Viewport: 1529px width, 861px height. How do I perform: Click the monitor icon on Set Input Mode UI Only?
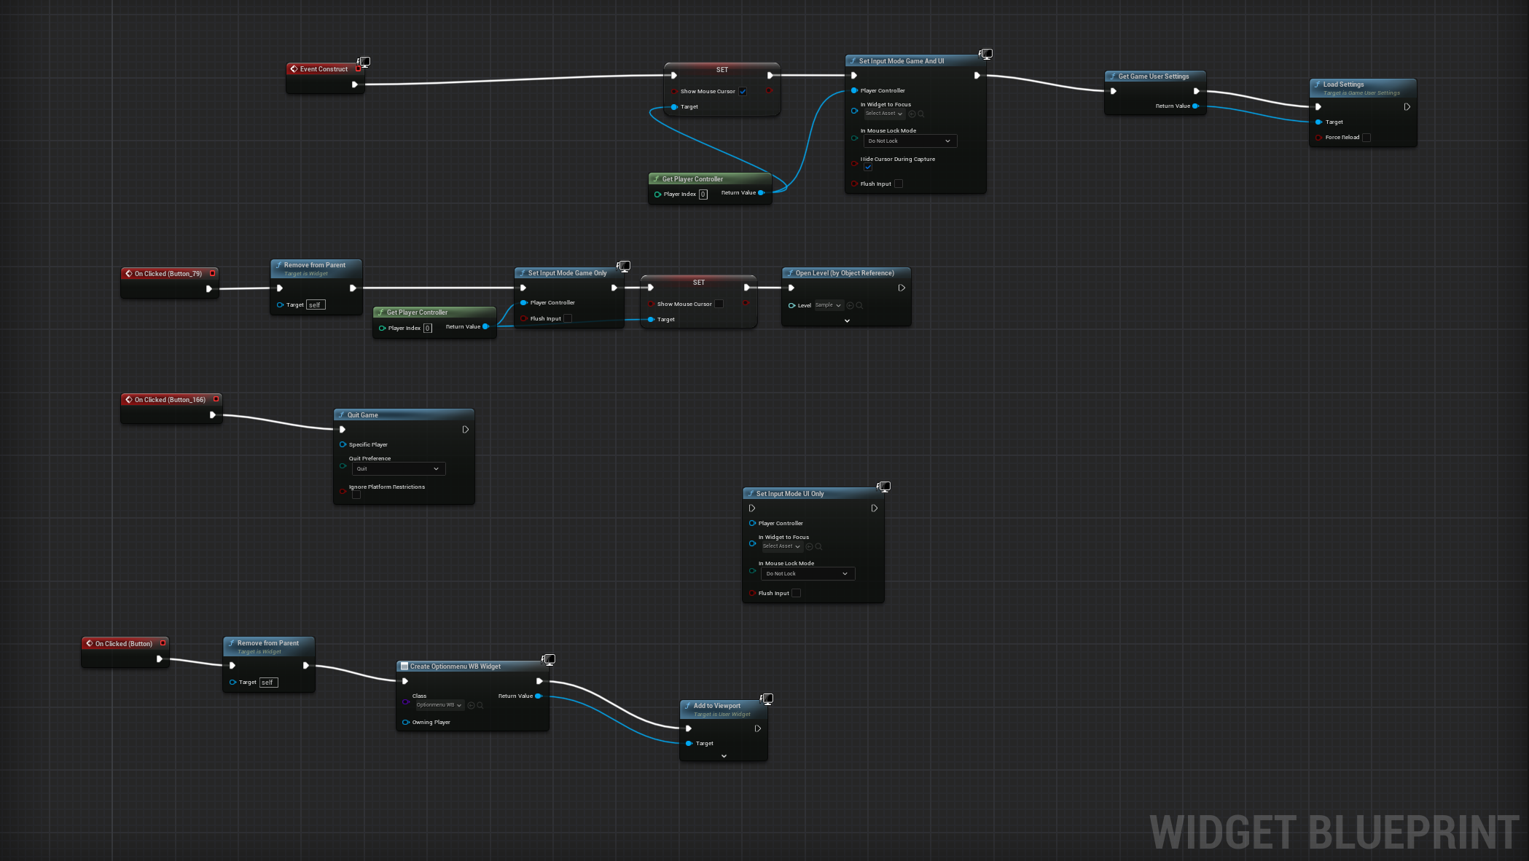coord(884,486)
